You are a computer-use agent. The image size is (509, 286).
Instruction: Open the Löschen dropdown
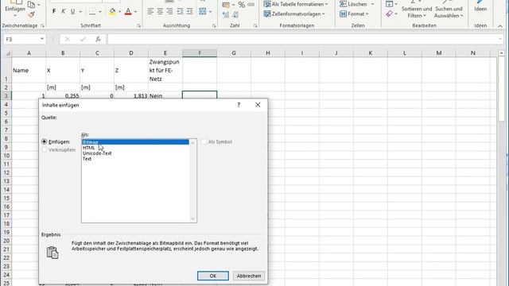click(x=357, y=4)
